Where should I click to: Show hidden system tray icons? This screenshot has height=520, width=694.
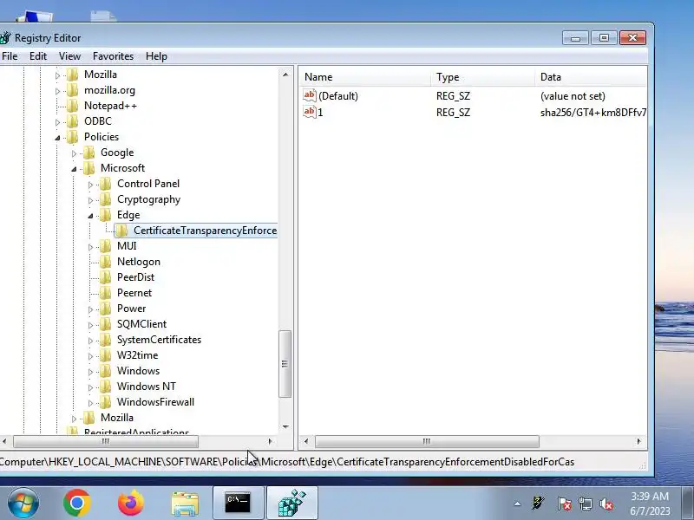pos(517,504)
